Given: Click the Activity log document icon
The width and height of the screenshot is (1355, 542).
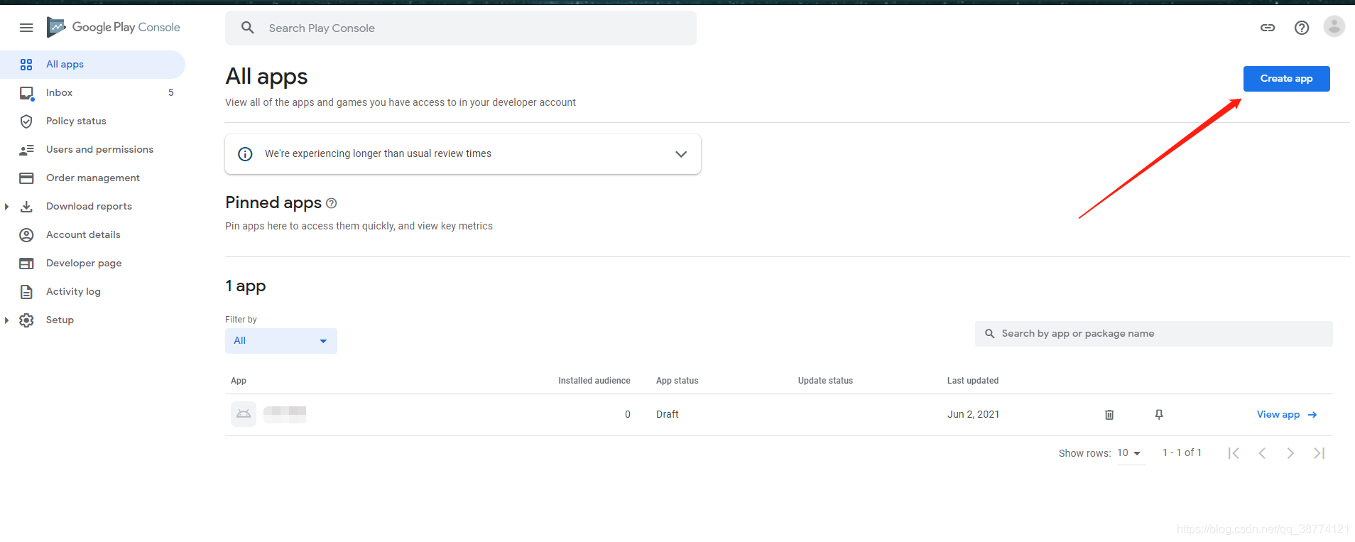Looking at the screenshot, I should [x=26, y=292].
